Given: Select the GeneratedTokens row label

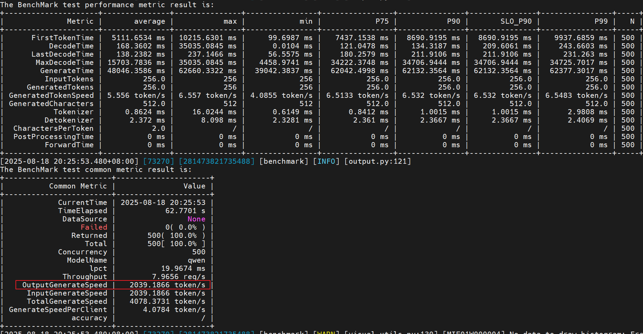Looking at the screenshot, I should point(60,87).
